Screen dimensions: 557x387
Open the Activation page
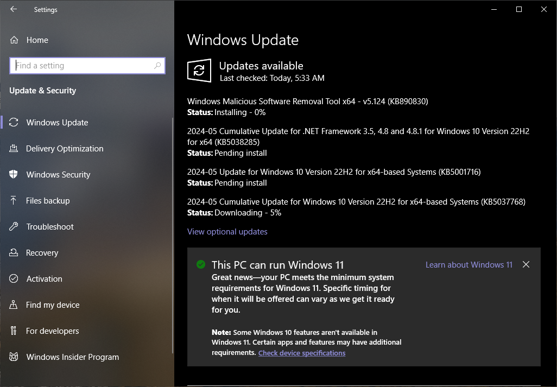pyautogui.click(x=87, y=278)
